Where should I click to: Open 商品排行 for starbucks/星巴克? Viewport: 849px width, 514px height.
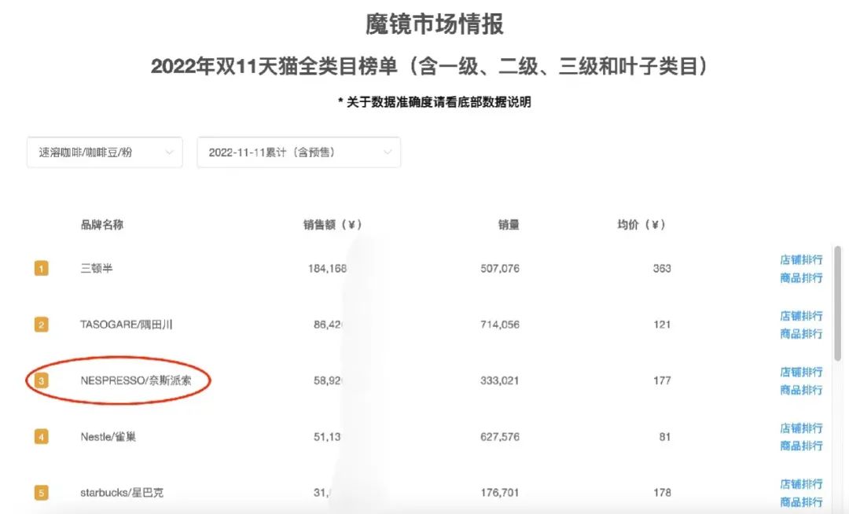(x=801, y=501)
